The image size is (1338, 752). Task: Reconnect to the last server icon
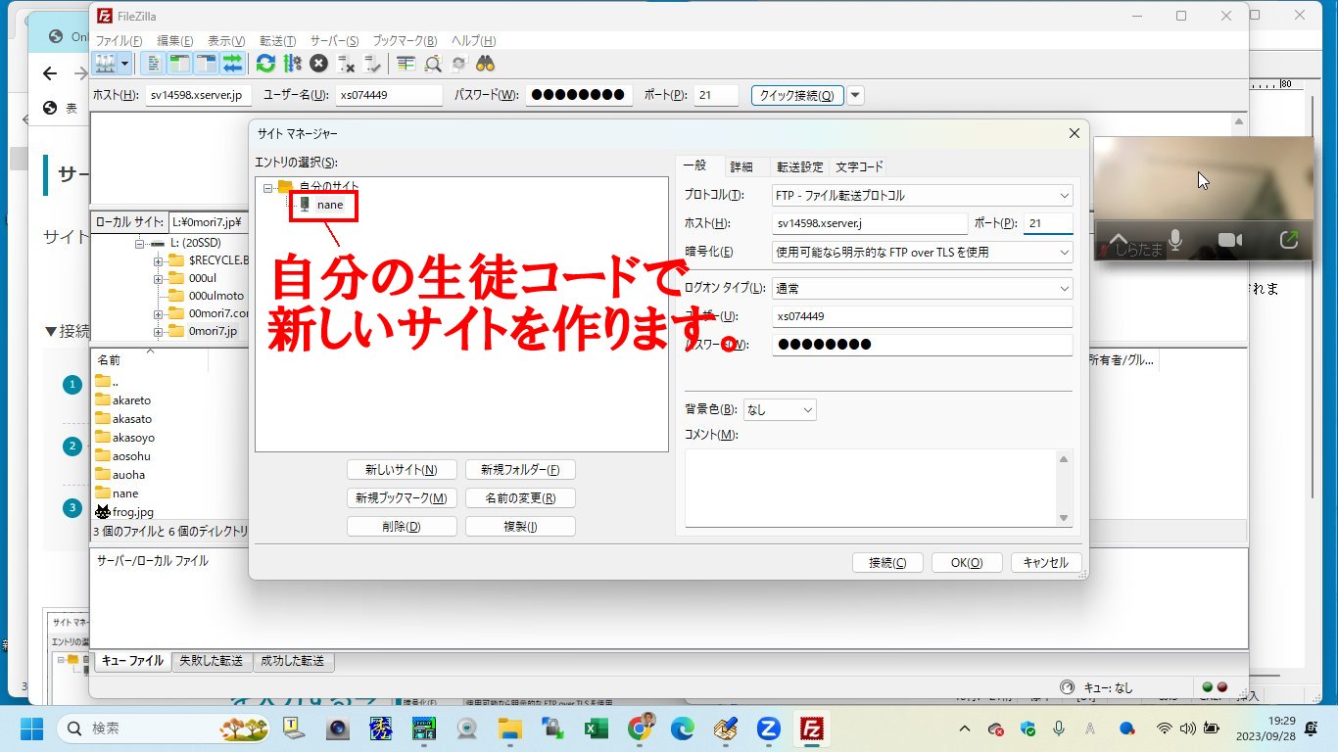pyautogui.click(x=372, y=64)
